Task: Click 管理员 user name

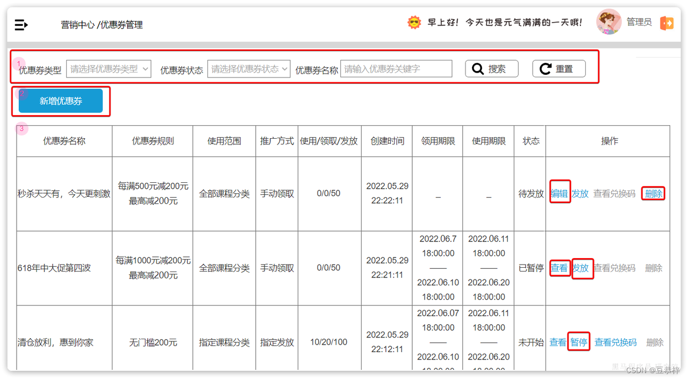Action: [x=639, y=22]
